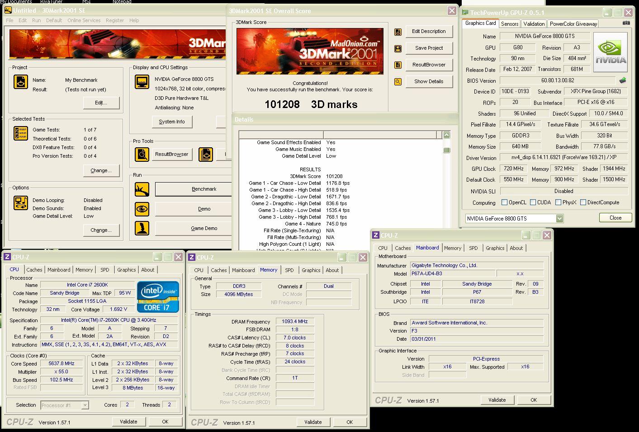Click OK in Memory CPU-Z window
Image resolution: width=639 pixels, height=432 pixels.
[x=350, y=422]
